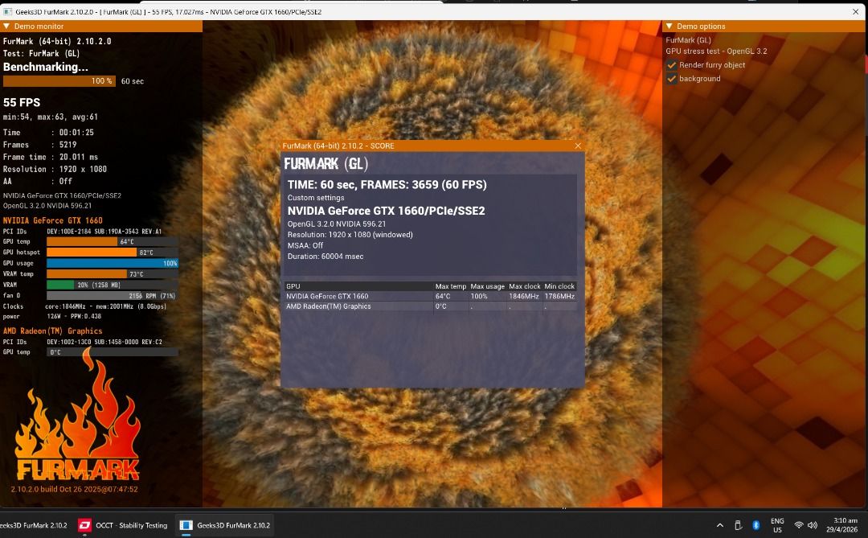Click the Max clock column header
Image resolution: width=868 pixels, height=538 pixels.
[524, 286]
